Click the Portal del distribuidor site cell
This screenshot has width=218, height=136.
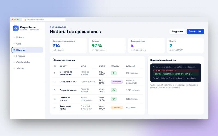click(86, 107)
